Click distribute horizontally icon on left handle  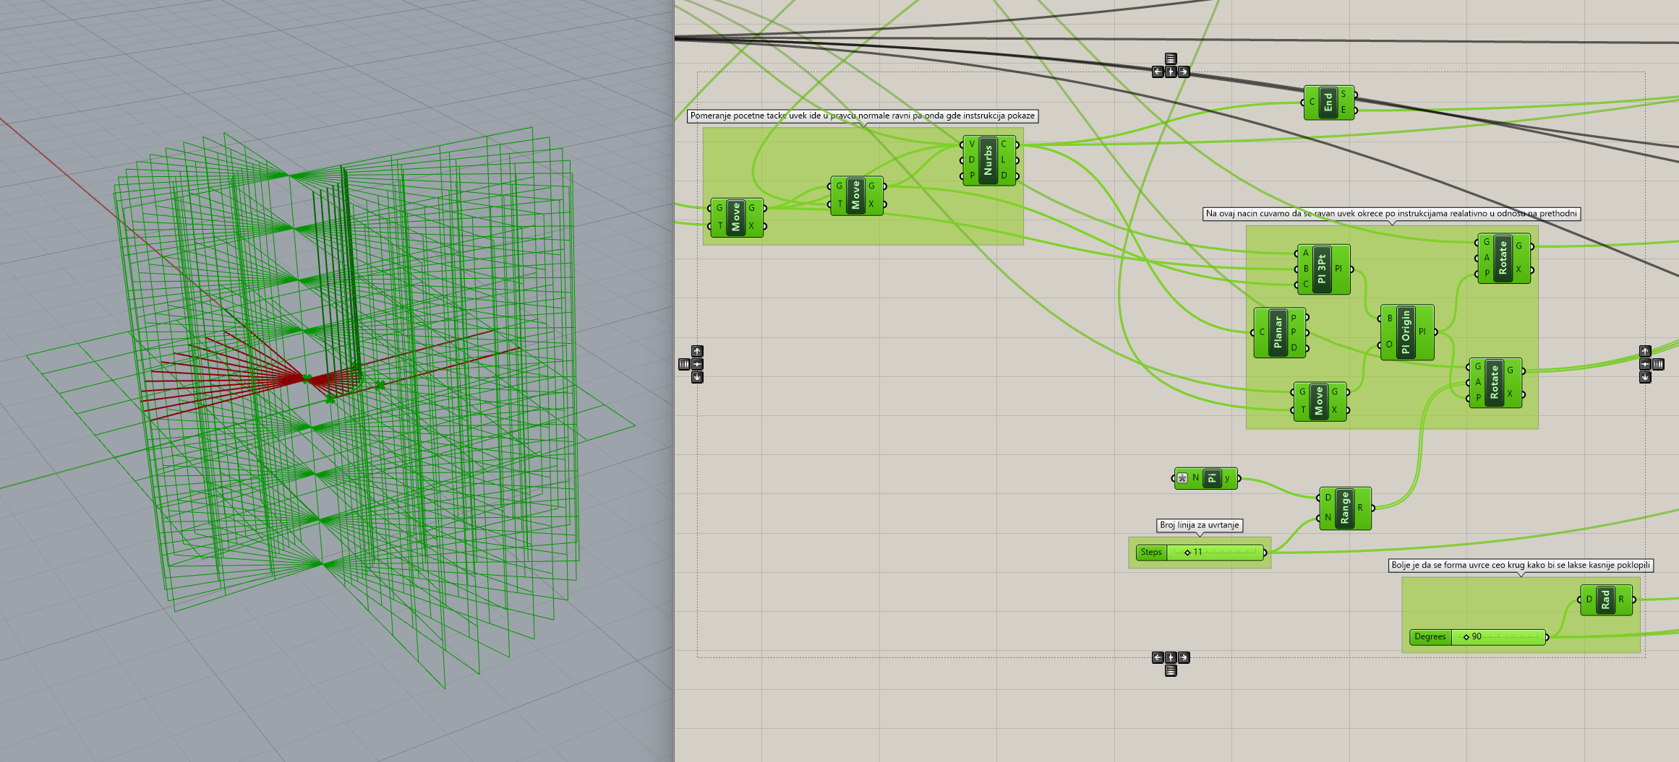[x=684, y=364]
